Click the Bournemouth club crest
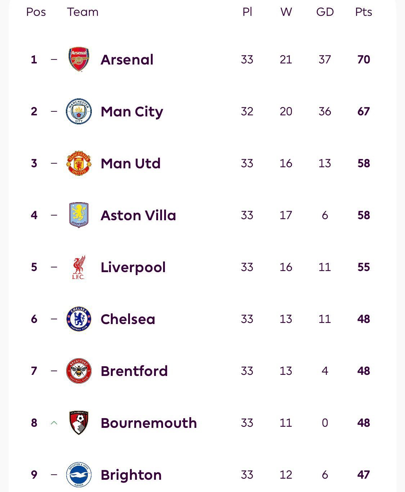 pos(79,422)
